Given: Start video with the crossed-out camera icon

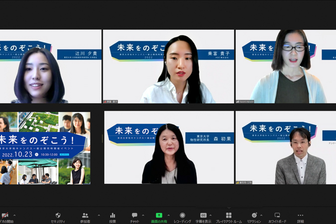Looking at the screenshot, I should pos(4,215).
